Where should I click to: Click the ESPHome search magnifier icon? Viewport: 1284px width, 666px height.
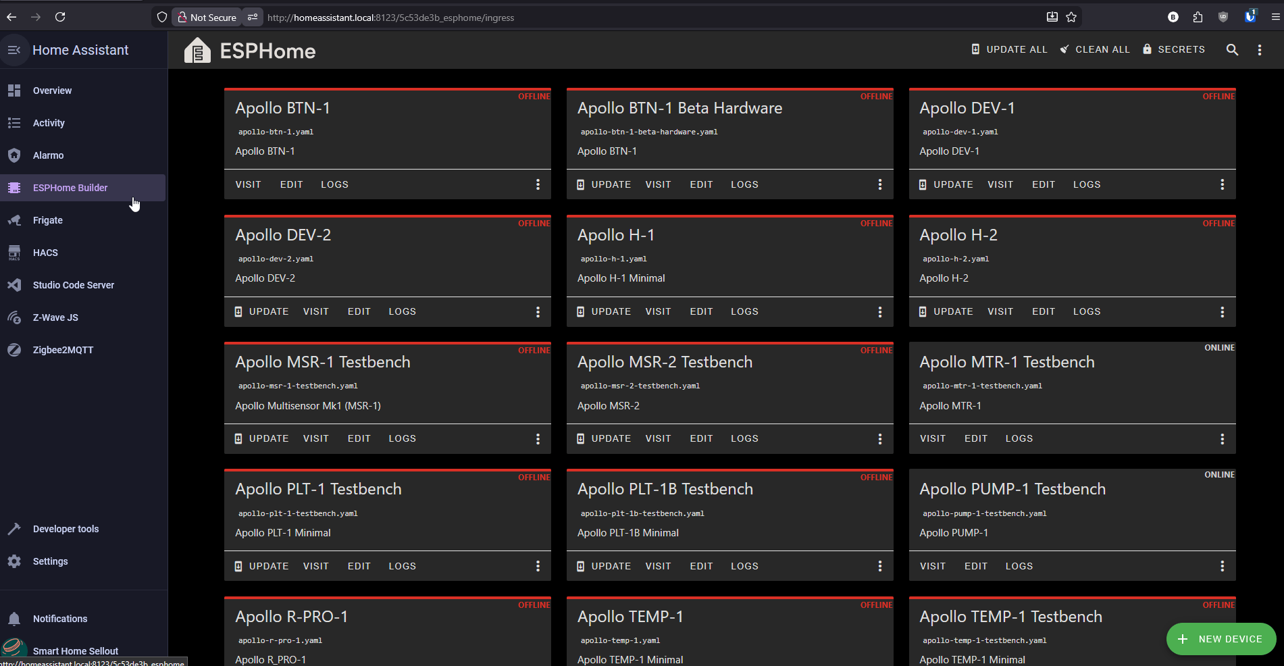coord(1232,49)
